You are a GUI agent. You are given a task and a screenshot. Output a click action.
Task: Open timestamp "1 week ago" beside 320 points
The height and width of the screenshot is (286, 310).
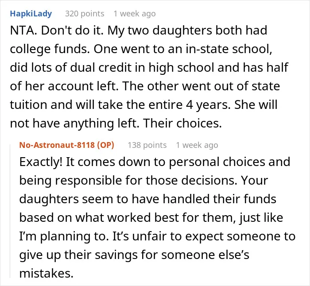tap(135, 14)
